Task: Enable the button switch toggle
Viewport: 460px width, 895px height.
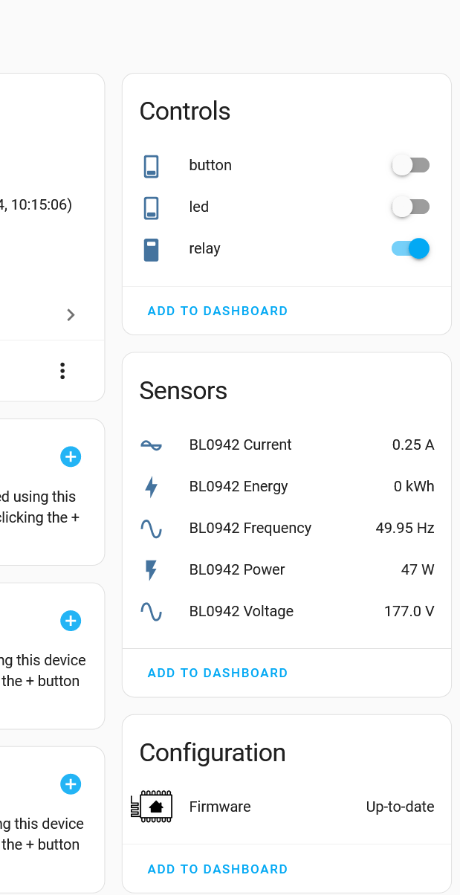Action: (x=410, y=165)
